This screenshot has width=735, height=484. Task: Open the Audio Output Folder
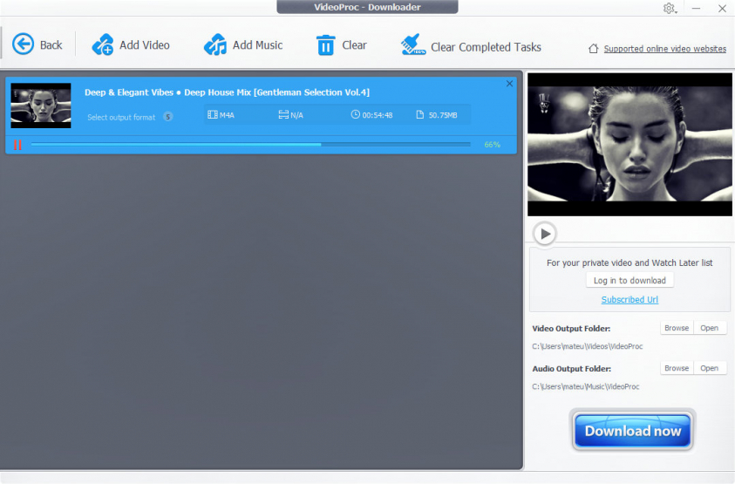(x=710, y=368)
